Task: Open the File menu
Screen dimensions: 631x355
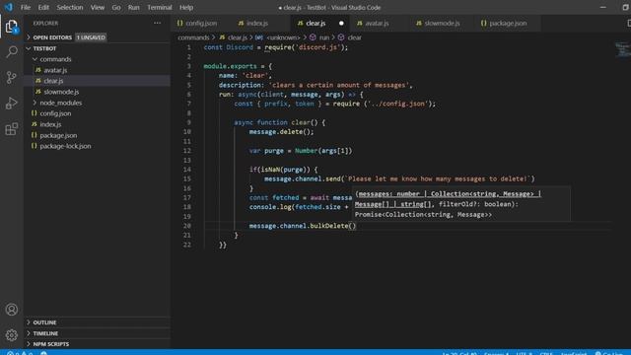Action: click(x=26, y=7)
